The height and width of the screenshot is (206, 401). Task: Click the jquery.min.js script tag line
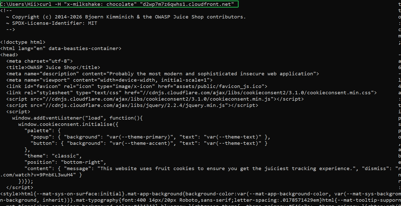(132, 105)
